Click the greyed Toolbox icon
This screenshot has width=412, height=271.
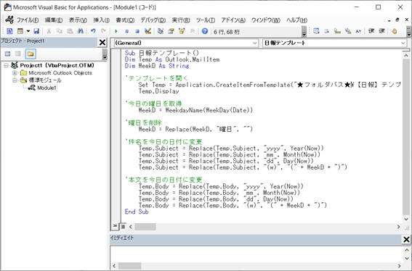(193, 31)
